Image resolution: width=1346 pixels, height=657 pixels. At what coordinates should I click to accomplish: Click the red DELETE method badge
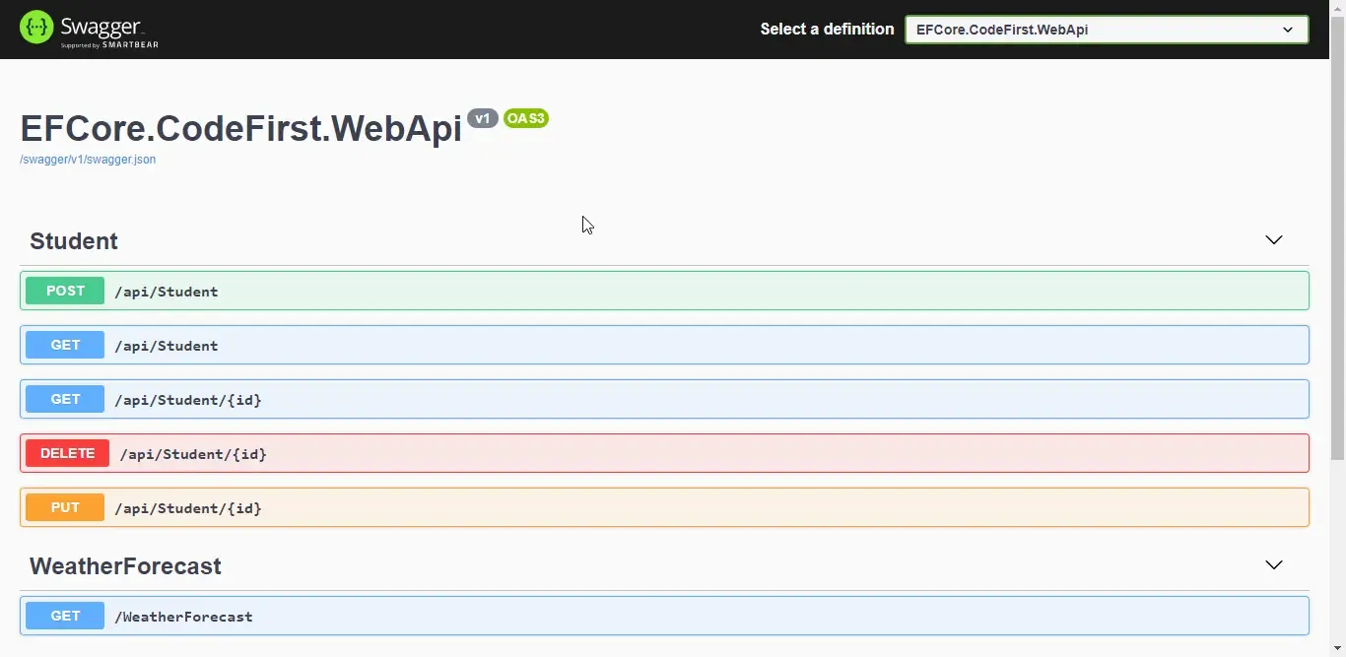pyautogui.click(x=67, y=453)
